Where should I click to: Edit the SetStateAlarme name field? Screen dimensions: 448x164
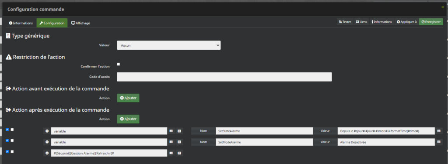coord(264,131)
